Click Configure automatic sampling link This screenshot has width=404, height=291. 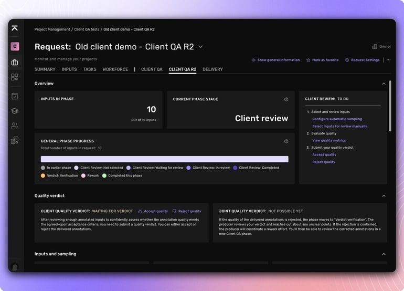coord(337,119)
